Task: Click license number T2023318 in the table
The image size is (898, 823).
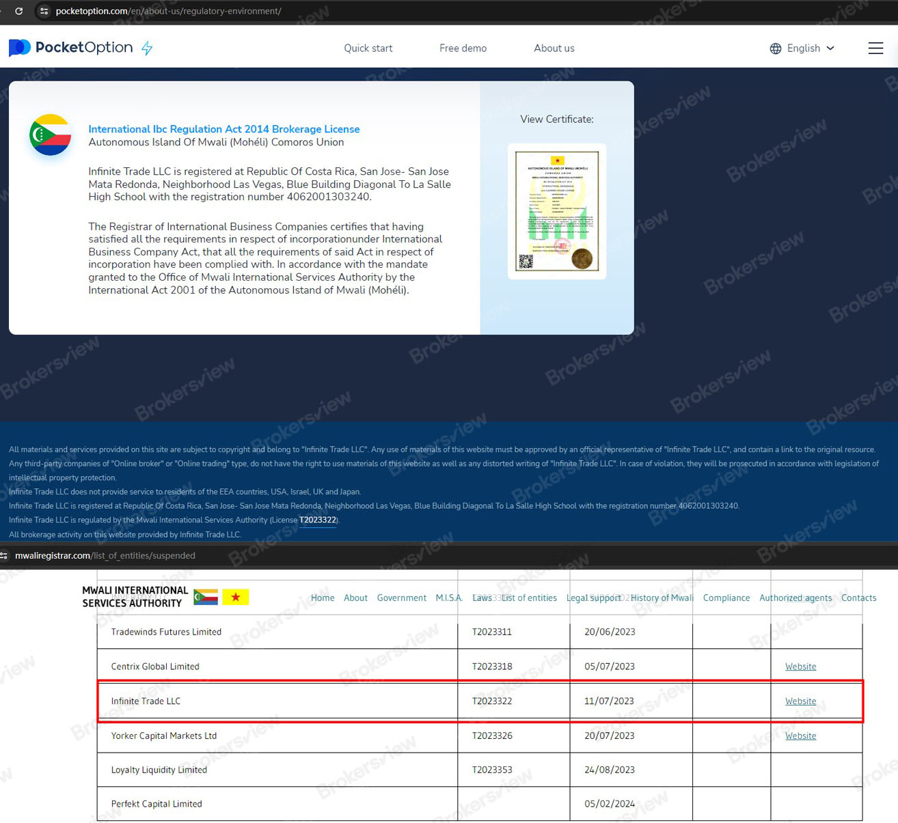Action: tap(492, 667)
